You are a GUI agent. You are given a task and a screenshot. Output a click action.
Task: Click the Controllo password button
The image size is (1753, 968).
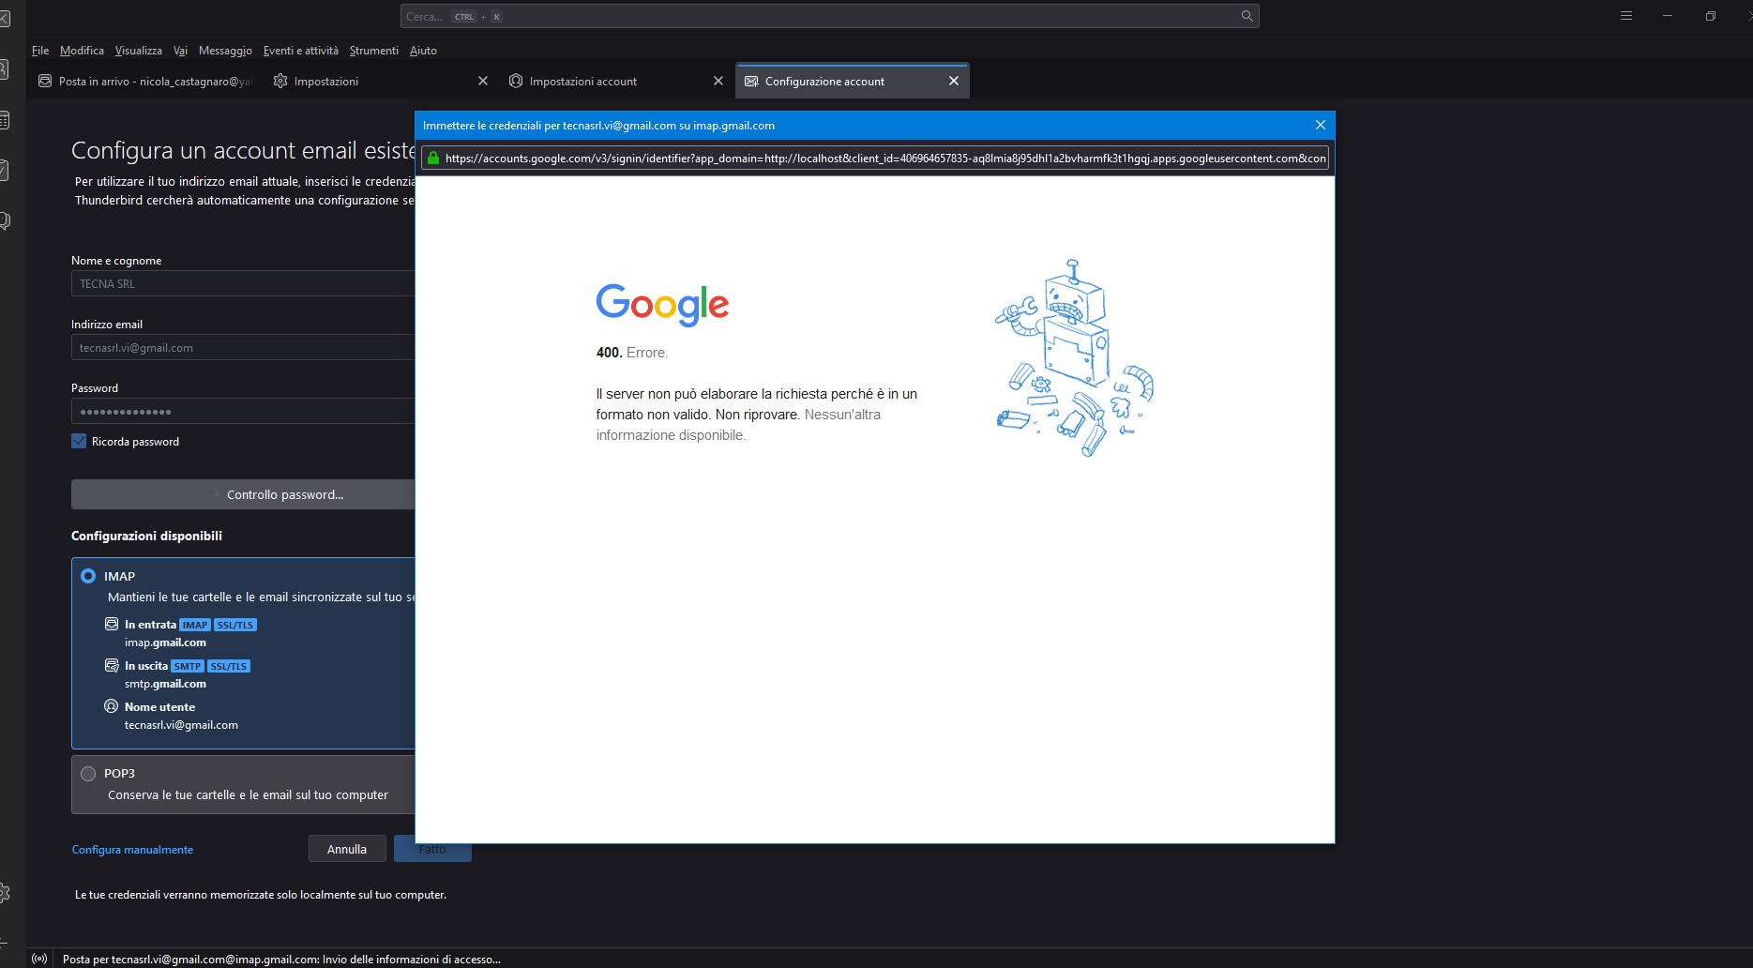tap(244, 494)
